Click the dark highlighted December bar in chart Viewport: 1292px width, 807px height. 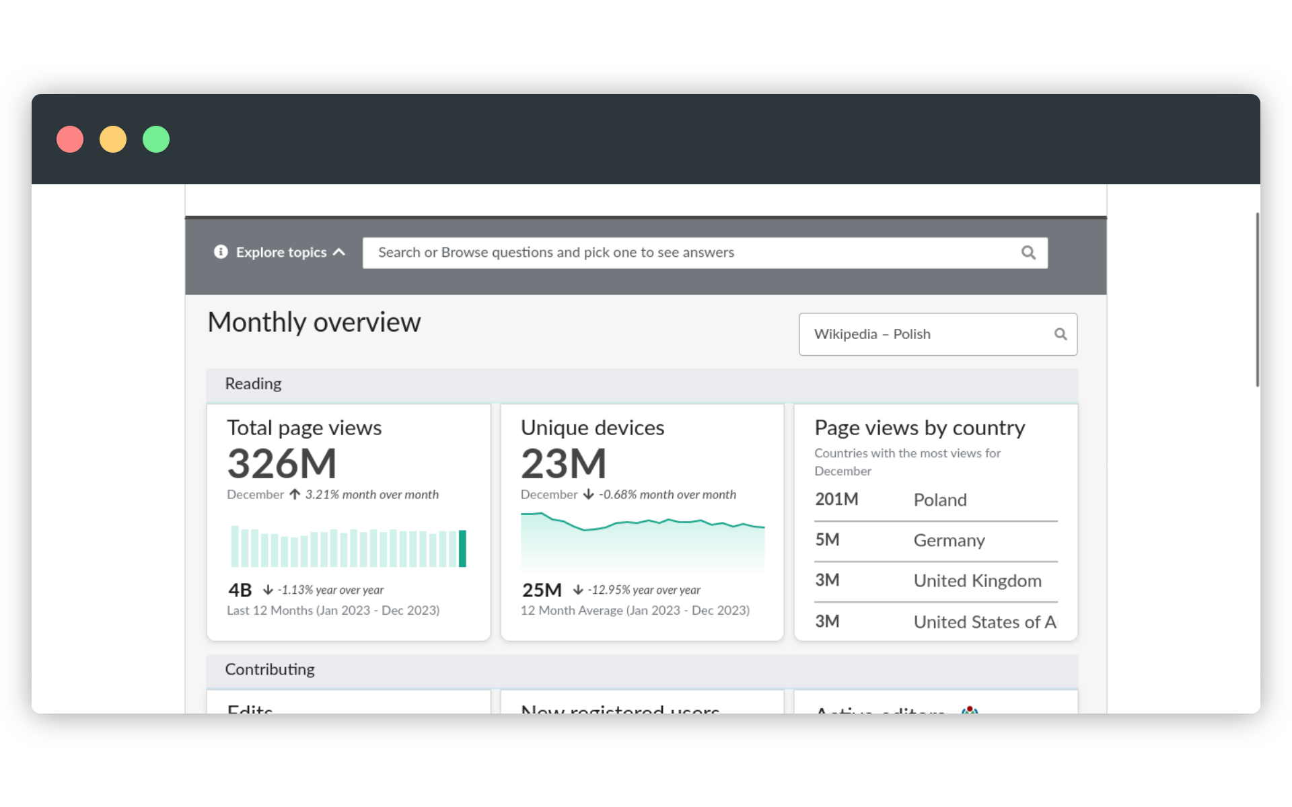pyautogui.click(x=462, y=548)
